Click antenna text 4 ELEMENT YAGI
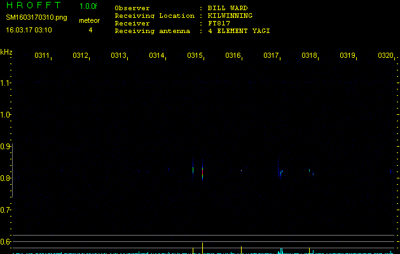The height and width of the screenshot is (254, 400). (238, 31)
